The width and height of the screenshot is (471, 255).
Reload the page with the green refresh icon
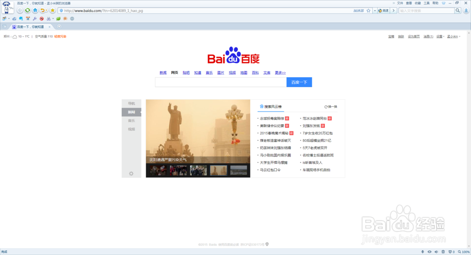tap(27, 10)
